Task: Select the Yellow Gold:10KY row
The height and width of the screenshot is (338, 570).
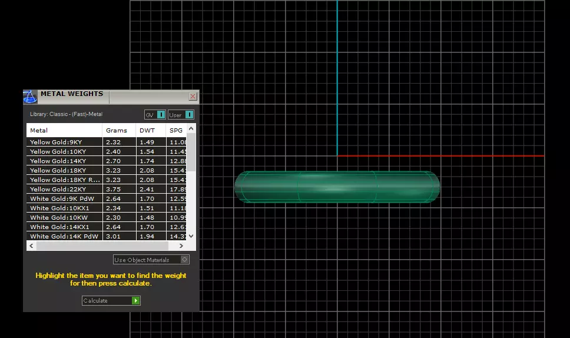Action: coord(106,151)
